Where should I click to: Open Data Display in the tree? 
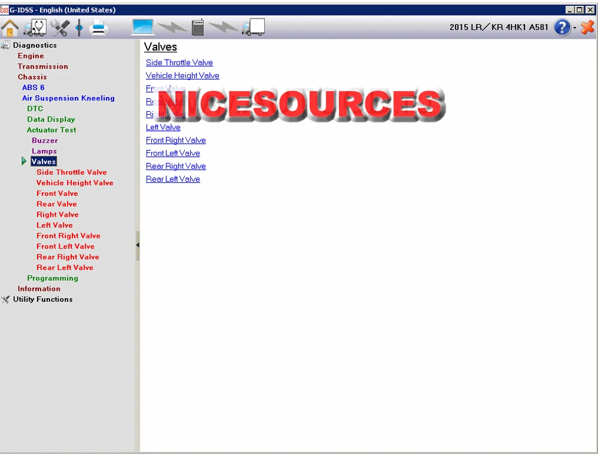[x=51, y=120]
